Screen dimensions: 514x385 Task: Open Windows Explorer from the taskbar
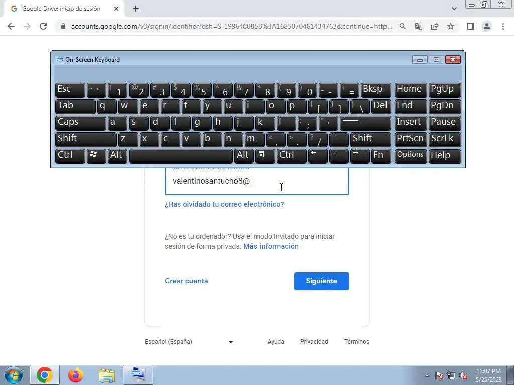[107, 375]
